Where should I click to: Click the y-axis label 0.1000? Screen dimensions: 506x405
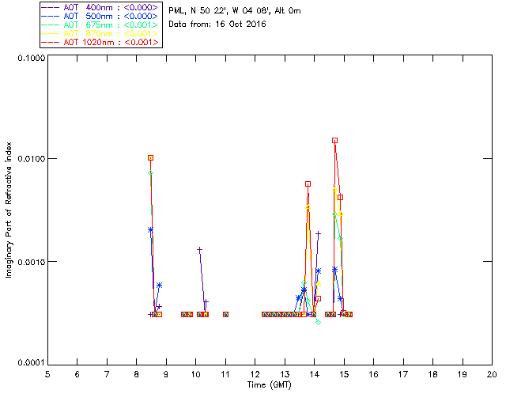[32, 58]
